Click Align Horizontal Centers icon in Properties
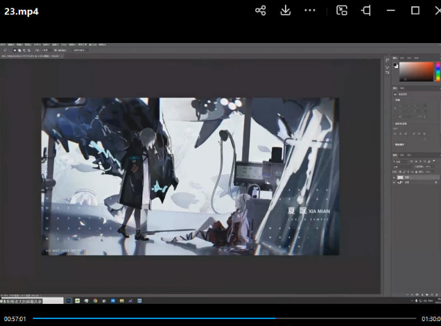Image resolution: width=441 pixels, height=326 pixels. click(x=401, y=134)
